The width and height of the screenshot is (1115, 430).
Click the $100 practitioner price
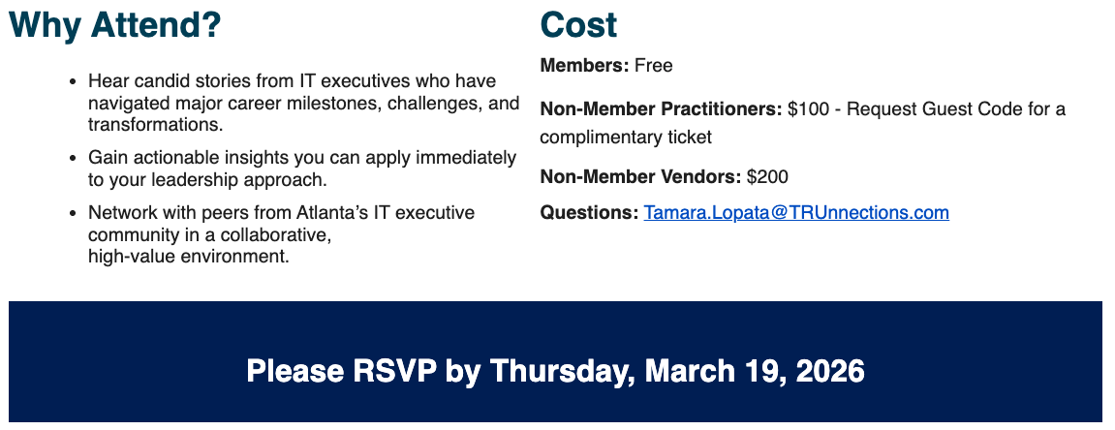pyautogui.click(x=809, y=109)
